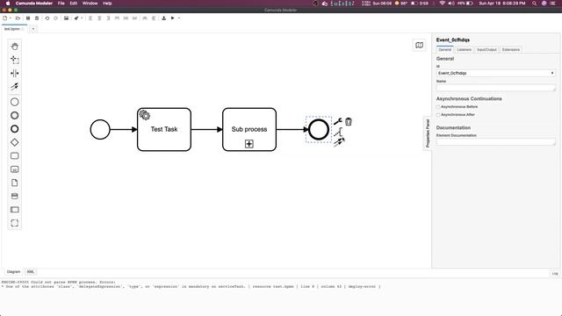This screenshot has height=316, width=562.
Task: Select the Test Task service task
Action: 164,129
